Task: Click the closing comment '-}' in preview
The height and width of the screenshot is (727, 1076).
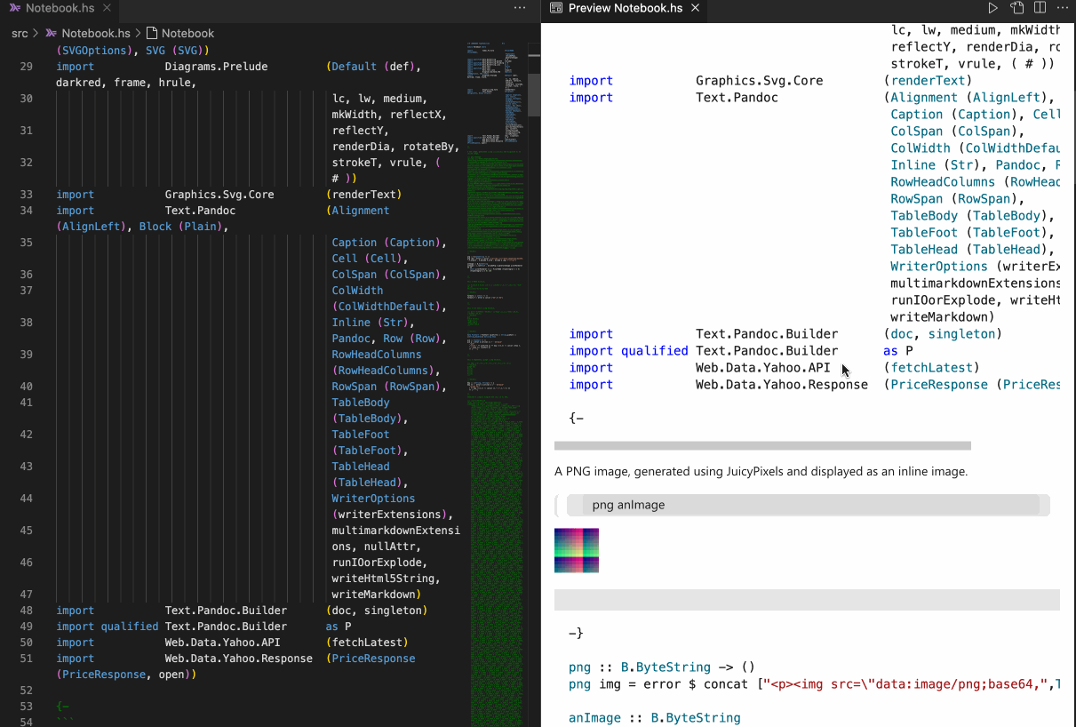Action: [576, 634]
